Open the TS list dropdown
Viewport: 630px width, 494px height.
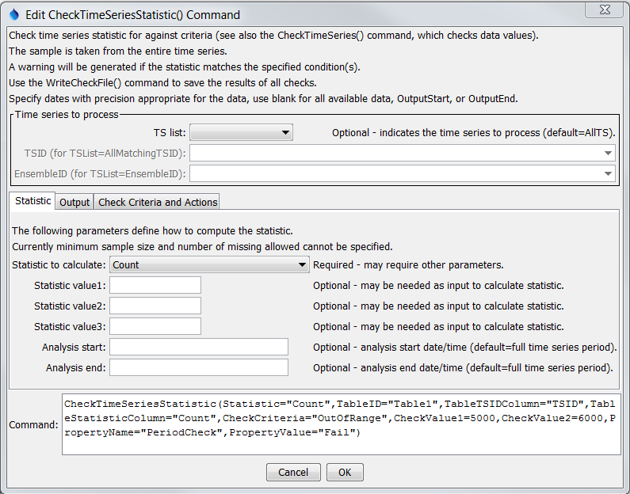tap(241, 132)
